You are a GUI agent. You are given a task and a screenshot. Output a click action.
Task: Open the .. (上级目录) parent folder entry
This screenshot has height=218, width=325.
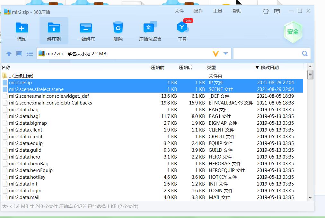(x=21, y=76)
